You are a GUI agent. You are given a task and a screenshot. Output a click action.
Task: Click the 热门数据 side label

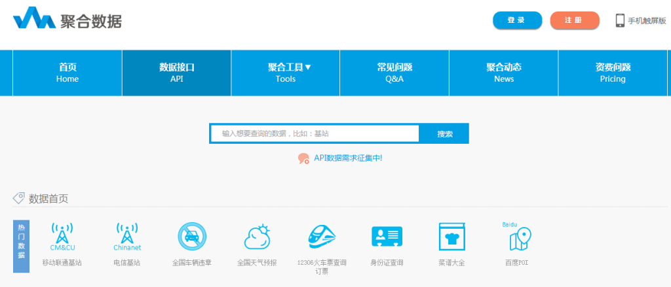click(22, 246)
